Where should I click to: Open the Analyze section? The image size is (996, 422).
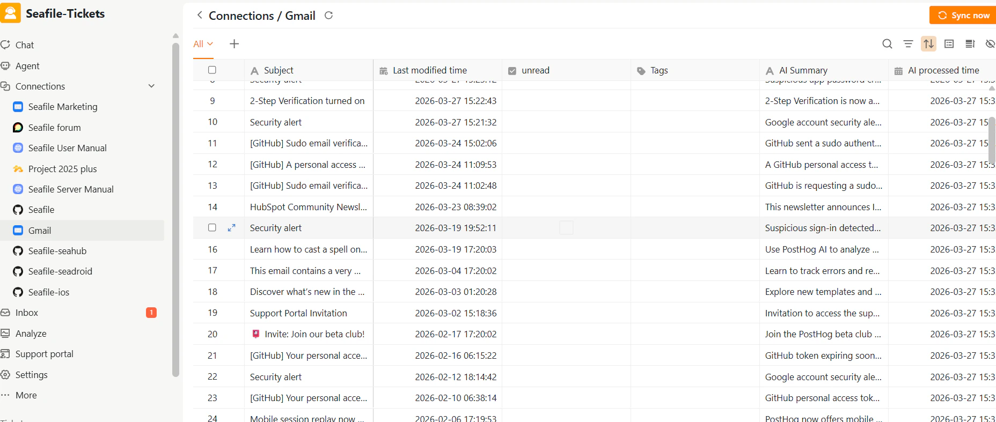tap(31, 334)
